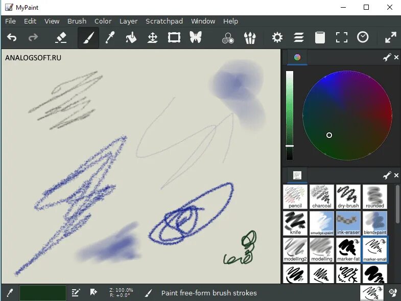
Task: Choose the modelling brush
Action: tap(322, 250)
